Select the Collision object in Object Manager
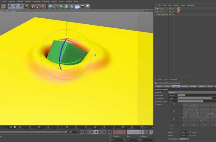This screenshot has width=216, height=142. [164, 14]
